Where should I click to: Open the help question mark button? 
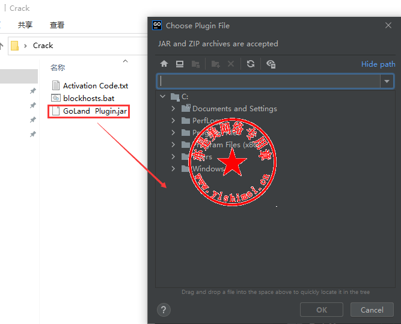coord(164,310)
